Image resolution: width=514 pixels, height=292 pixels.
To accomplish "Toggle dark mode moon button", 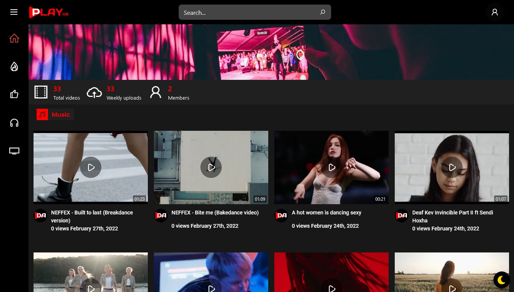I will tap(501, 280).
